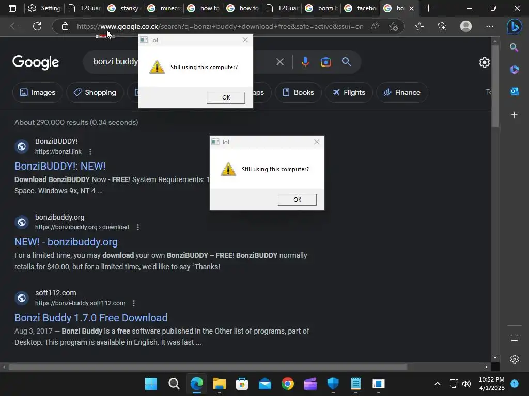Open the Windows Start menu
Screen dimensions: 529x396
tap(151, 384)
